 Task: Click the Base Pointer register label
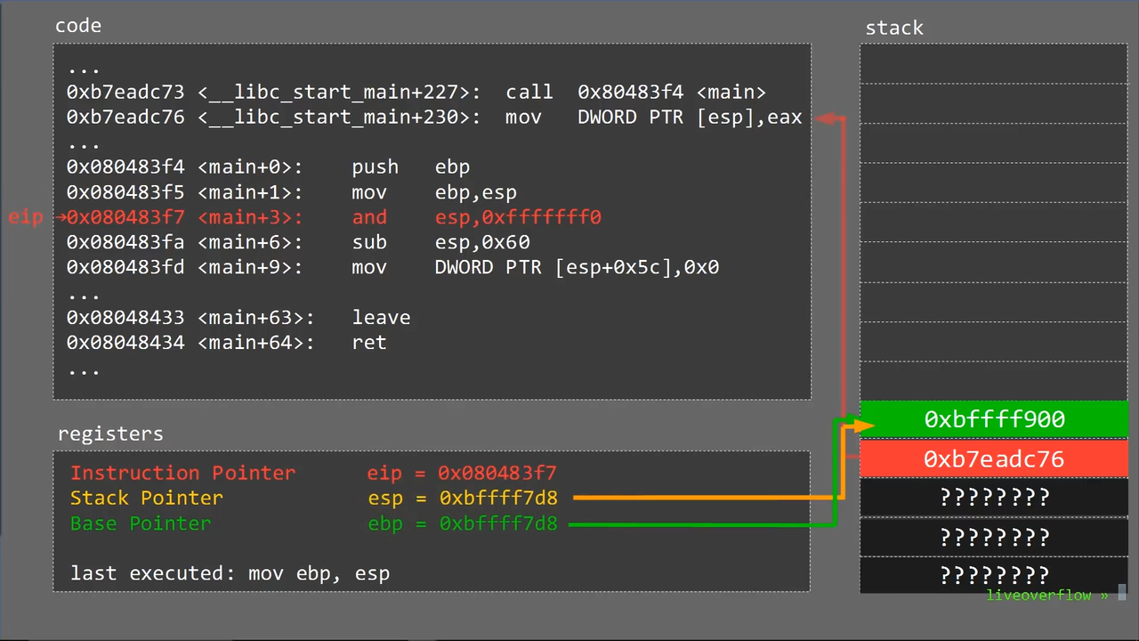141,523
